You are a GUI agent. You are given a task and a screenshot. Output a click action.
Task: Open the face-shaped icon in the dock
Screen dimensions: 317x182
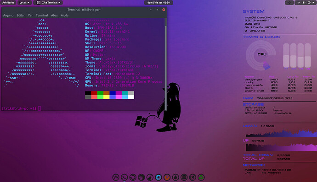[142, 177]
